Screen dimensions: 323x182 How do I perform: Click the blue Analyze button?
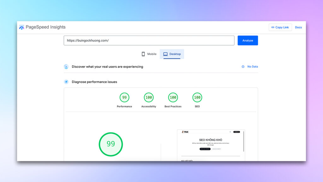[248, 40]
